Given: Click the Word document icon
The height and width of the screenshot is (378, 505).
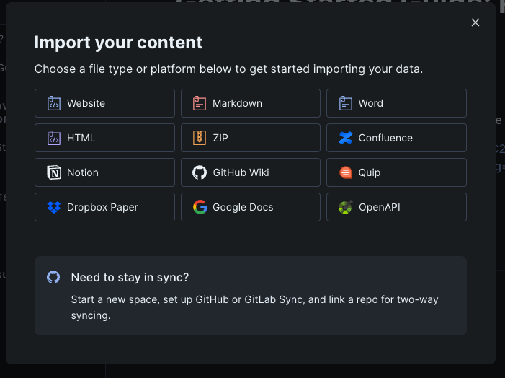Looking at the screenshot, I should 345,103.
